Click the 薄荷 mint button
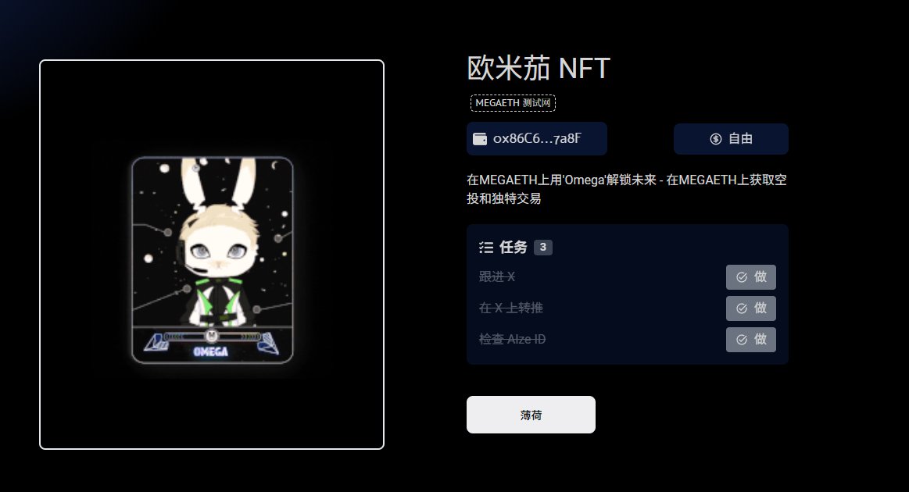 531,415
